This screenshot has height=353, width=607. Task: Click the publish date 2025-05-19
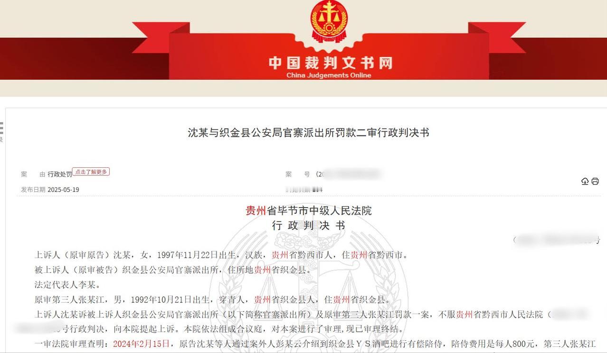63,190
